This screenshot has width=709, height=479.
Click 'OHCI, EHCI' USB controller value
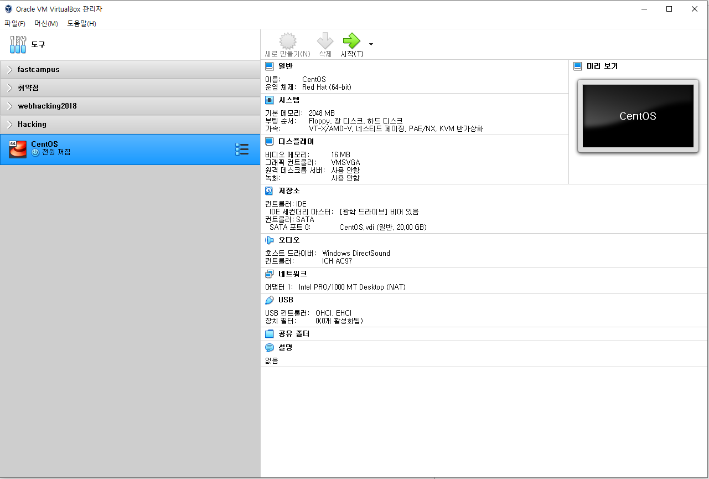333,313
